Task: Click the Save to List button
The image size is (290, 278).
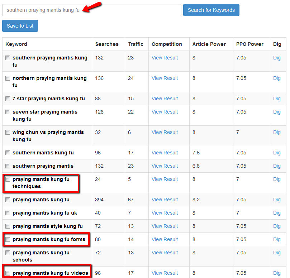Action: click(x=20, y=26)
